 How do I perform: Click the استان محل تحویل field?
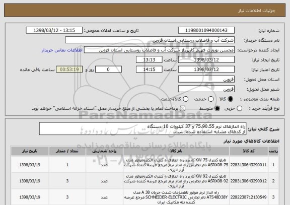[206, 79]
